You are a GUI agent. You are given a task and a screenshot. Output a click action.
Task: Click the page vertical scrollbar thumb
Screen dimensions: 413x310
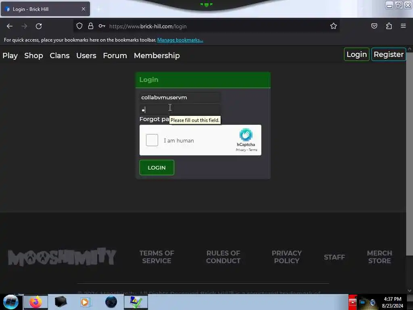point(409,154)
